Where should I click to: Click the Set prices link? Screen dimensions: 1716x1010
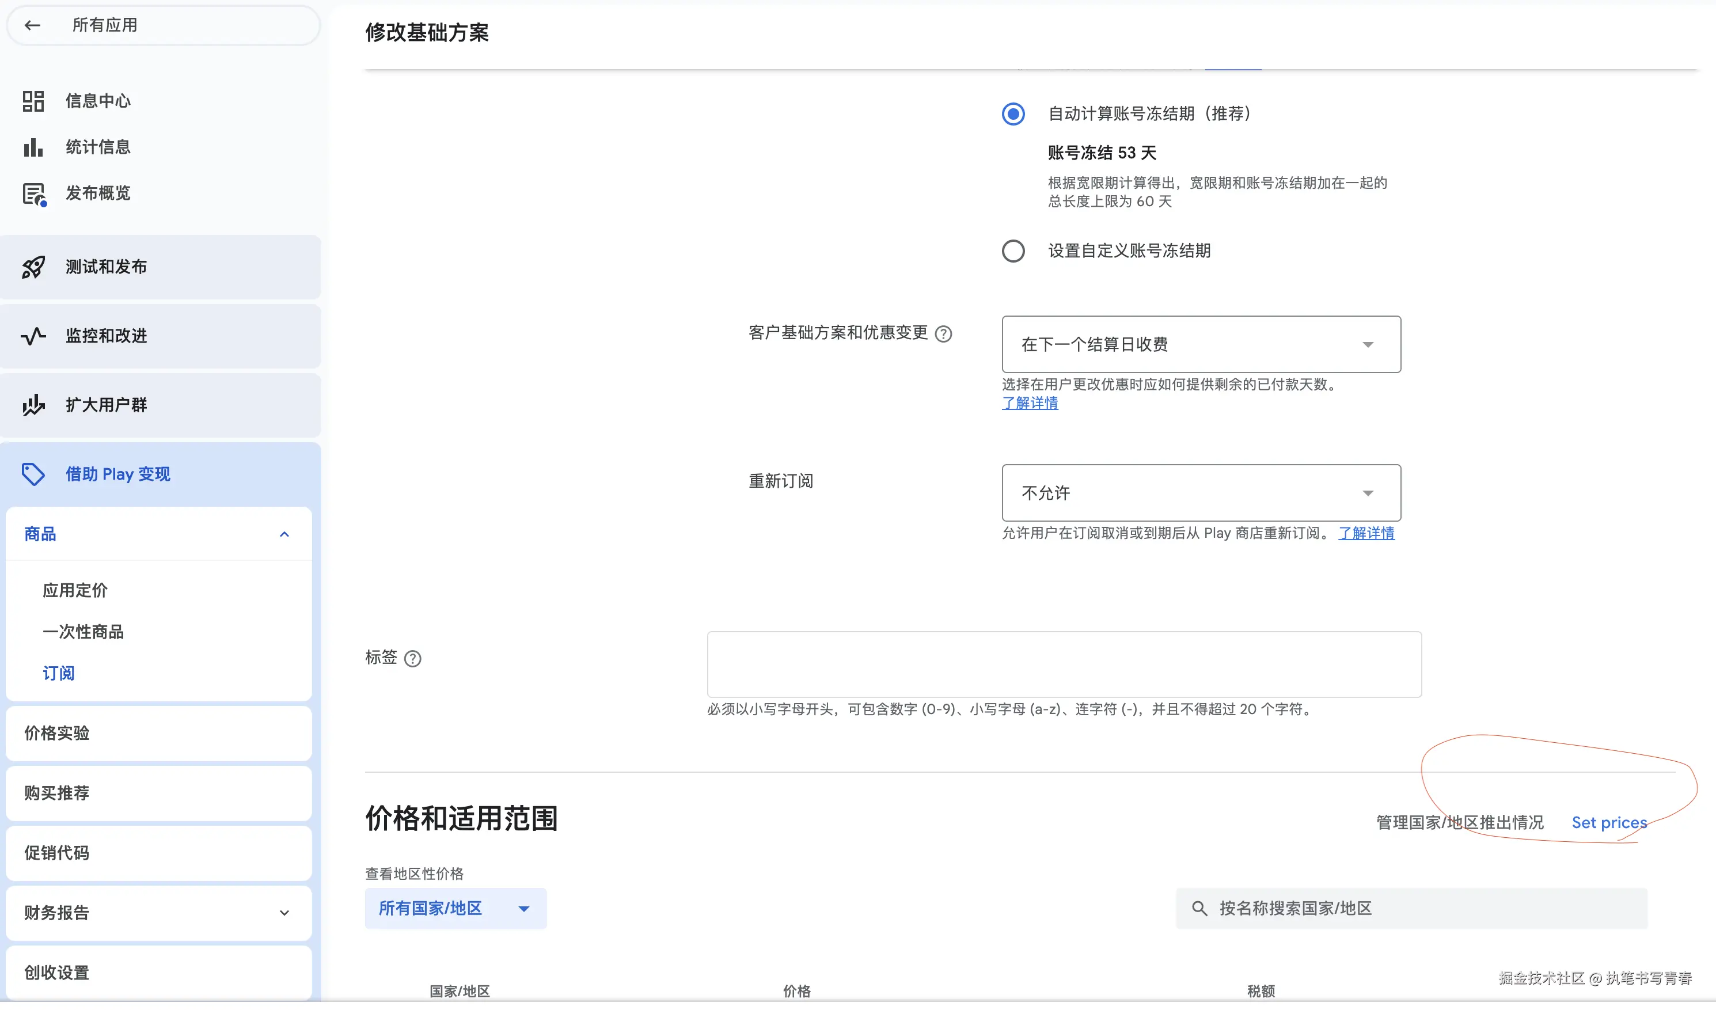coord(1609,822)
